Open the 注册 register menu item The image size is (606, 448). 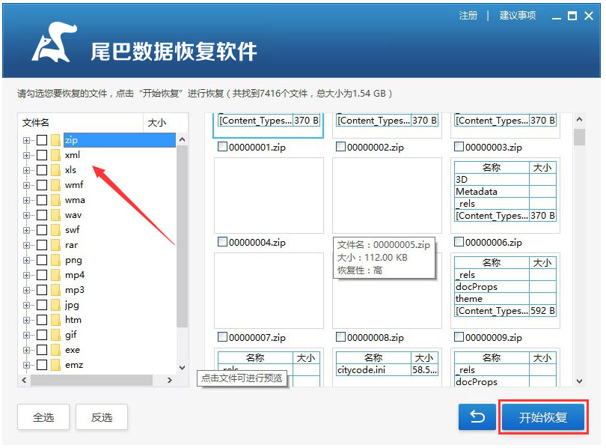coord(468,16)
